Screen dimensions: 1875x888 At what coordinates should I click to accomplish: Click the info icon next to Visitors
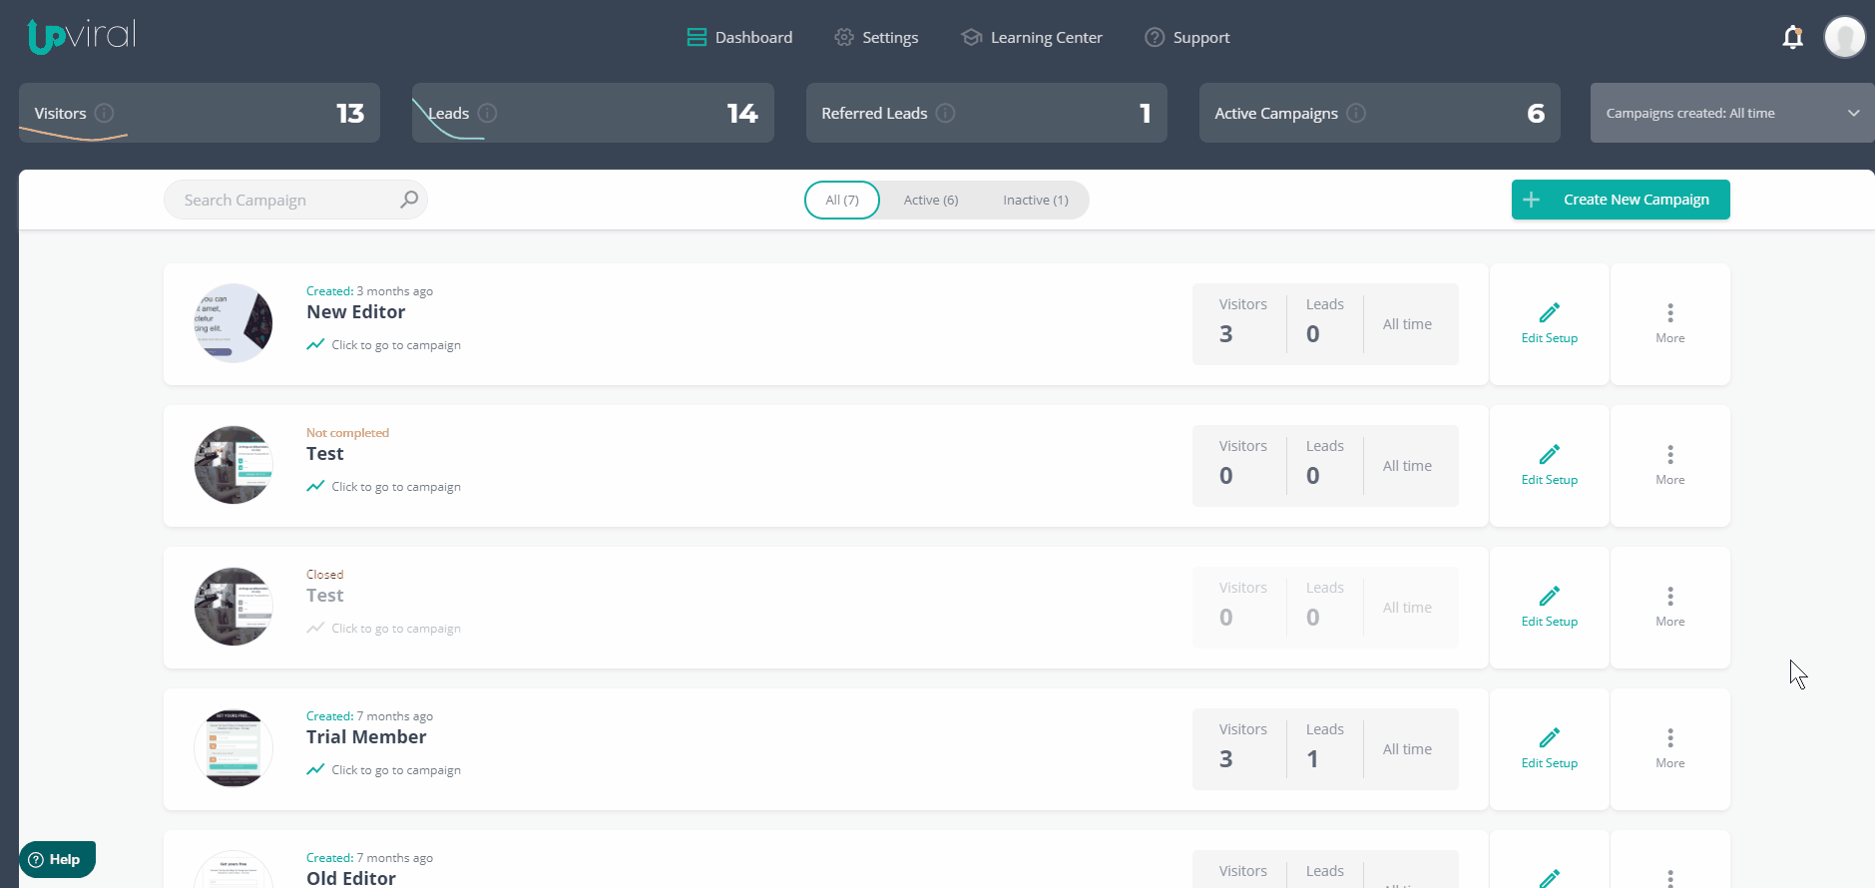pyautogui.click(x=104, y=113)
